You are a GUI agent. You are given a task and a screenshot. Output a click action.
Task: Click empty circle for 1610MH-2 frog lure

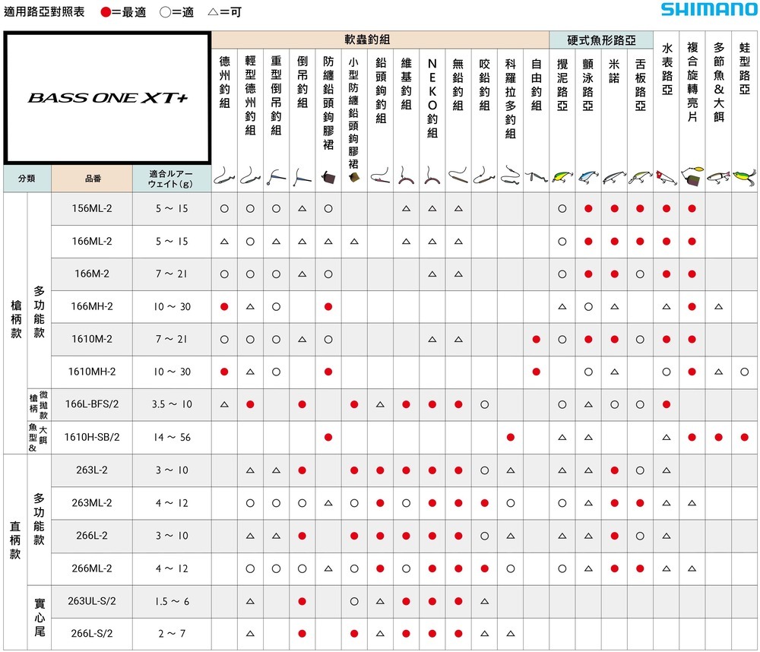tap(745, 372)
